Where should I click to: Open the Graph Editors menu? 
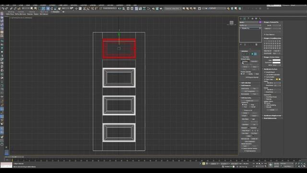tap(63, 5)
